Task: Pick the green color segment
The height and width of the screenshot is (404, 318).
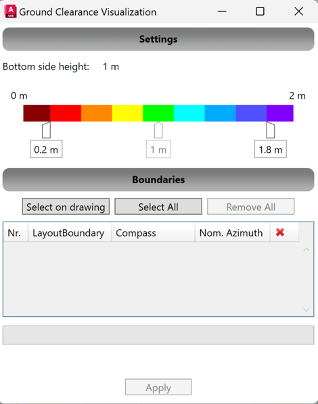Action: (158, 113)
